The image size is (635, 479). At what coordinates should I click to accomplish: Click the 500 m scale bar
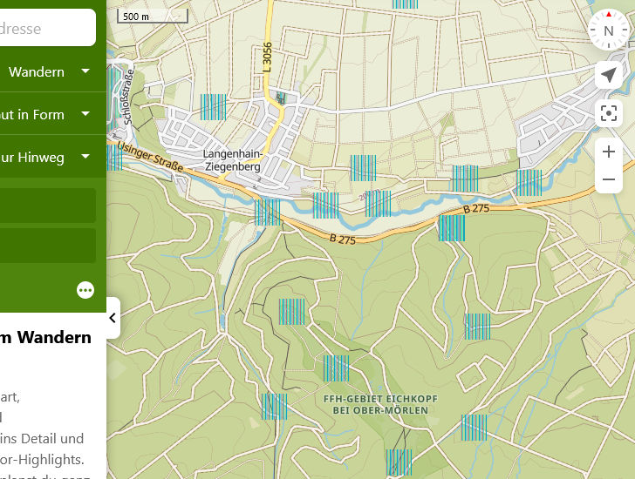tap(153, 17)
